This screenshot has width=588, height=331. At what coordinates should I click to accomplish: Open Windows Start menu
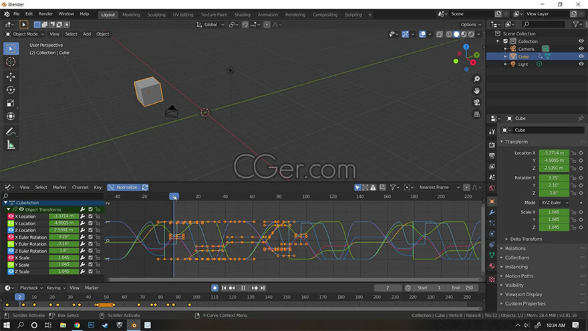click(x=7, y=325)
